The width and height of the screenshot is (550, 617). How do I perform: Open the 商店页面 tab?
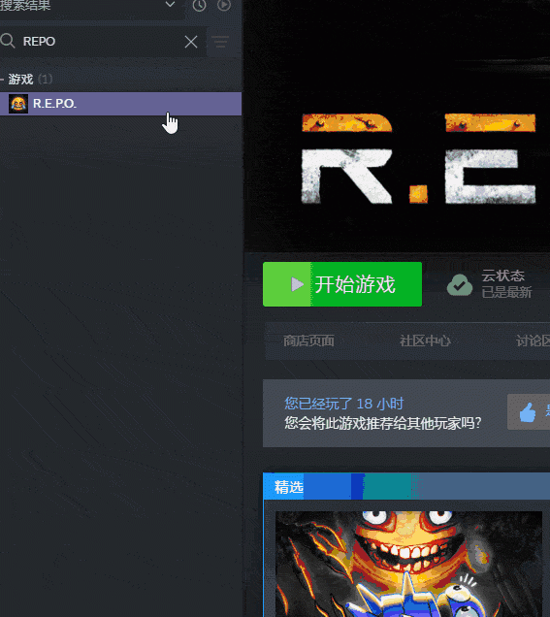tap(308, 341)
